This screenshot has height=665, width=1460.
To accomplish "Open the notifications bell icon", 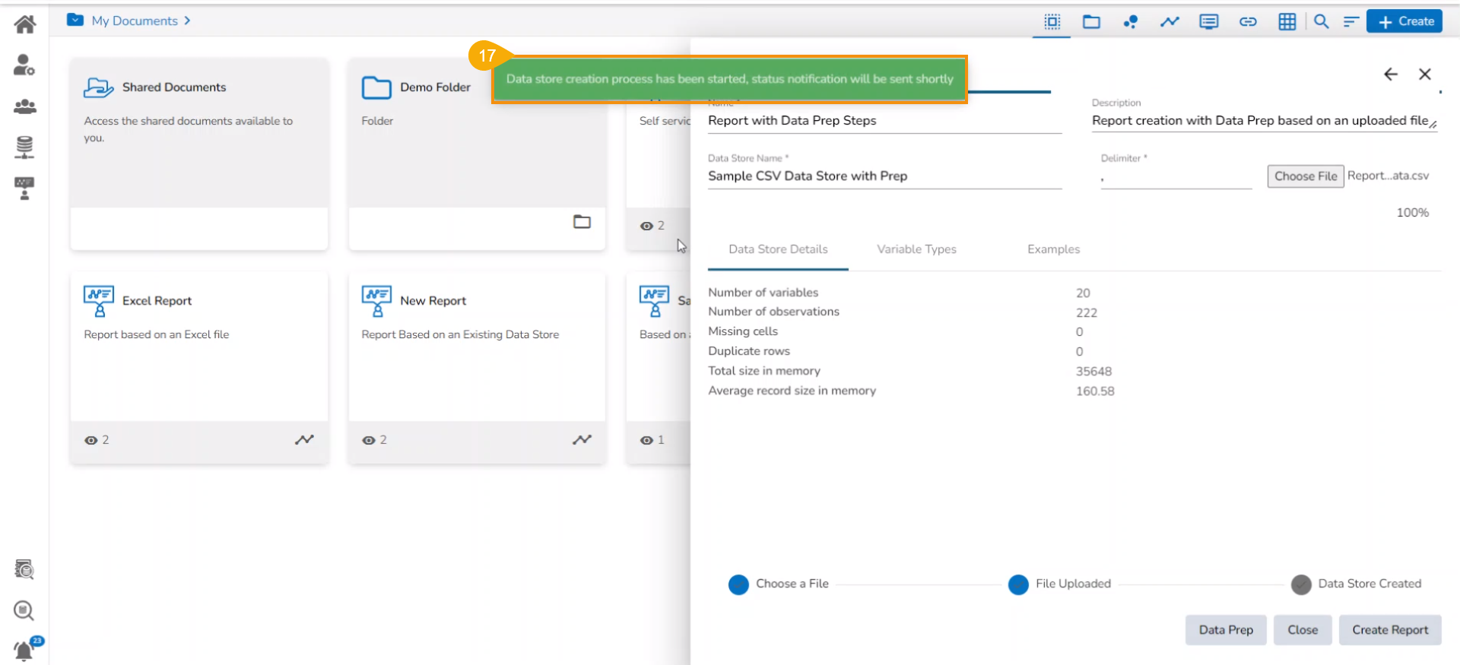I will (24, 651).
